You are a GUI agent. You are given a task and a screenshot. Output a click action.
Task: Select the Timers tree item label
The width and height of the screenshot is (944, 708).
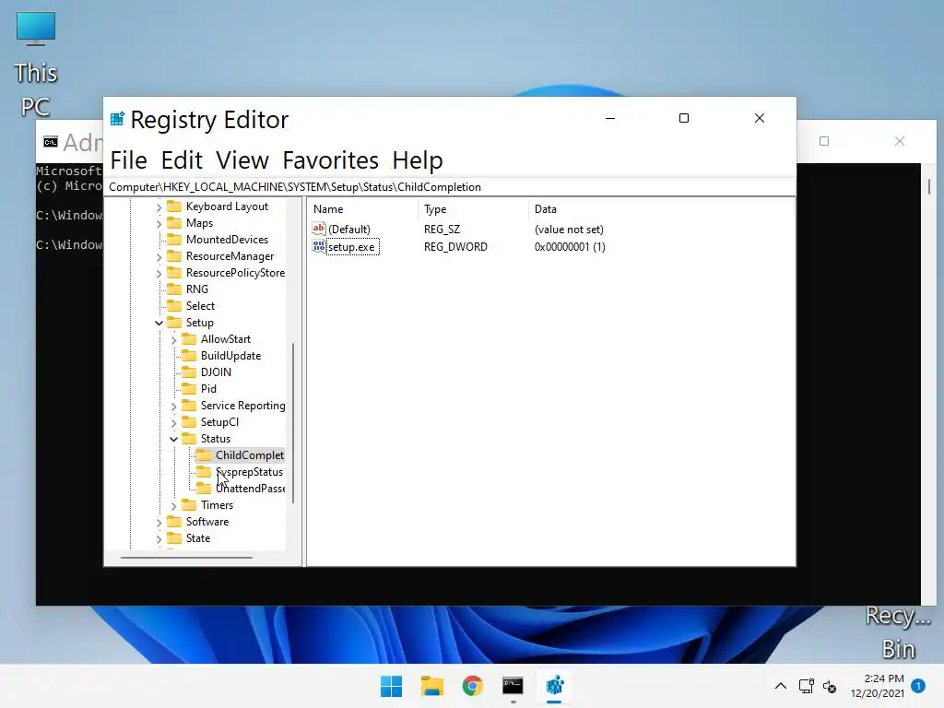pos(217,505)
